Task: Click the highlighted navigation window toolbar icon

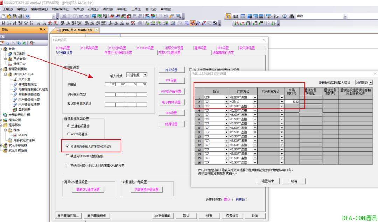Action: tap(229, 16)
